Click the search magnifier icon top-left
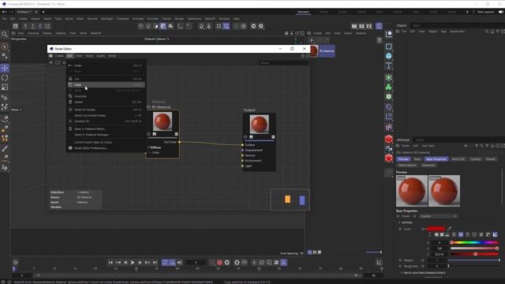This screenshot has height=284, width=505. 5,34
